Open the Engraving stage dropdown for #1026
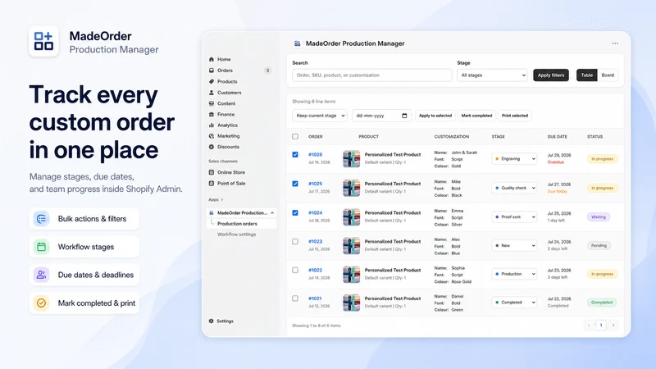 514,159
